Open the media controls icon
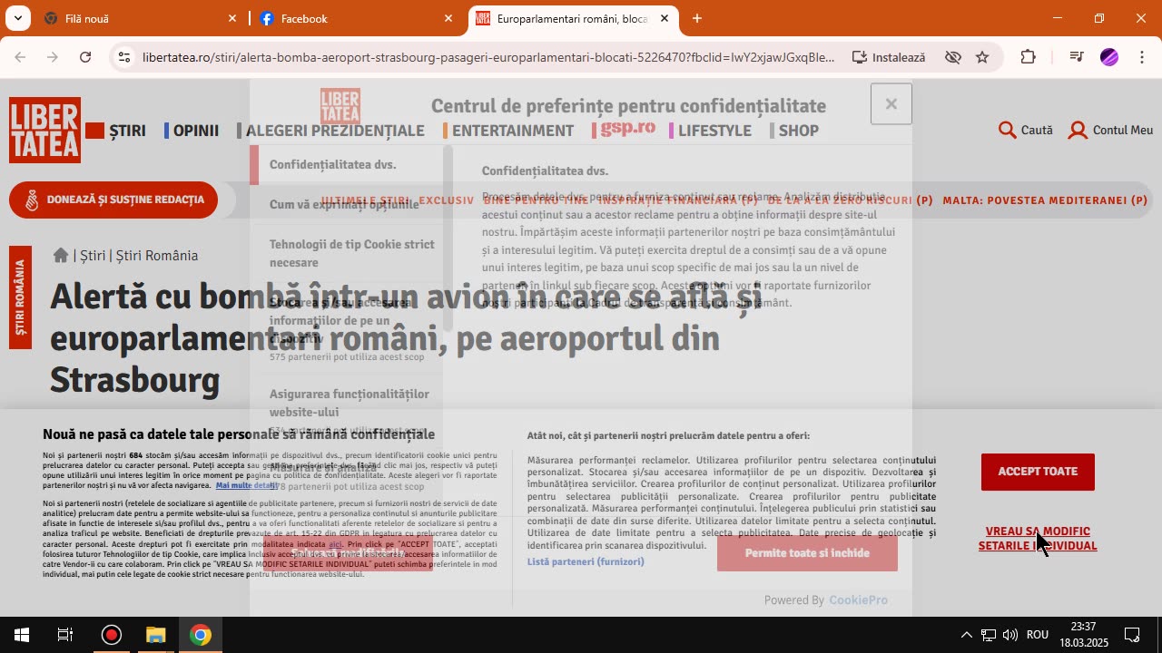The image size is (1162, 653). point(1077,57)
